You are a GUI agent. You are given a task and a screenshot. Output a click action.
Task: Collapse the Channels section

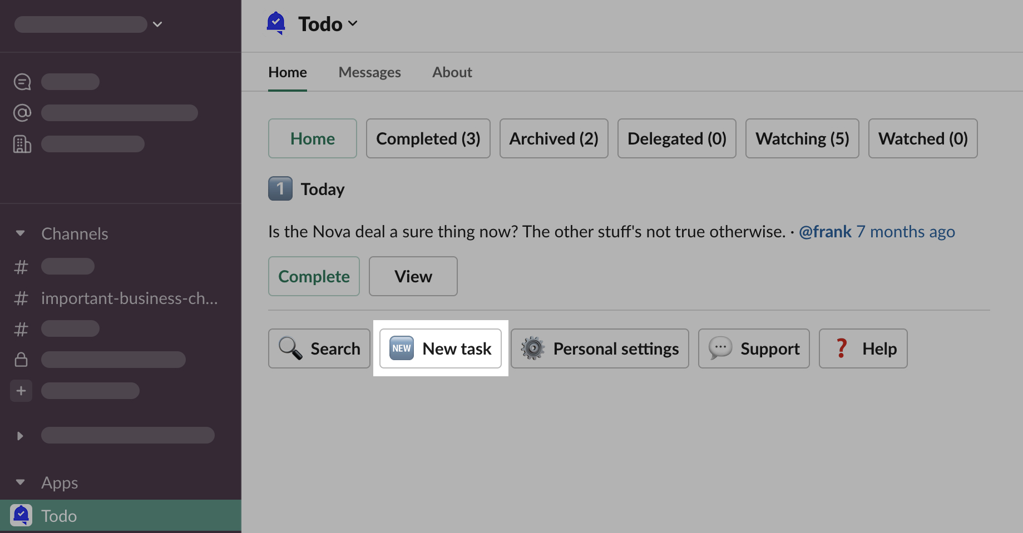(21, 233)
